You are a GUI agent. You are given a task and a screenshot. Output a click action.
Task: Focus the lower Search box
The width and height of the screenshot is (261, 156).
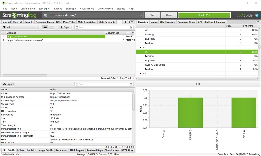pyautogui.click(x=104, y=84)
